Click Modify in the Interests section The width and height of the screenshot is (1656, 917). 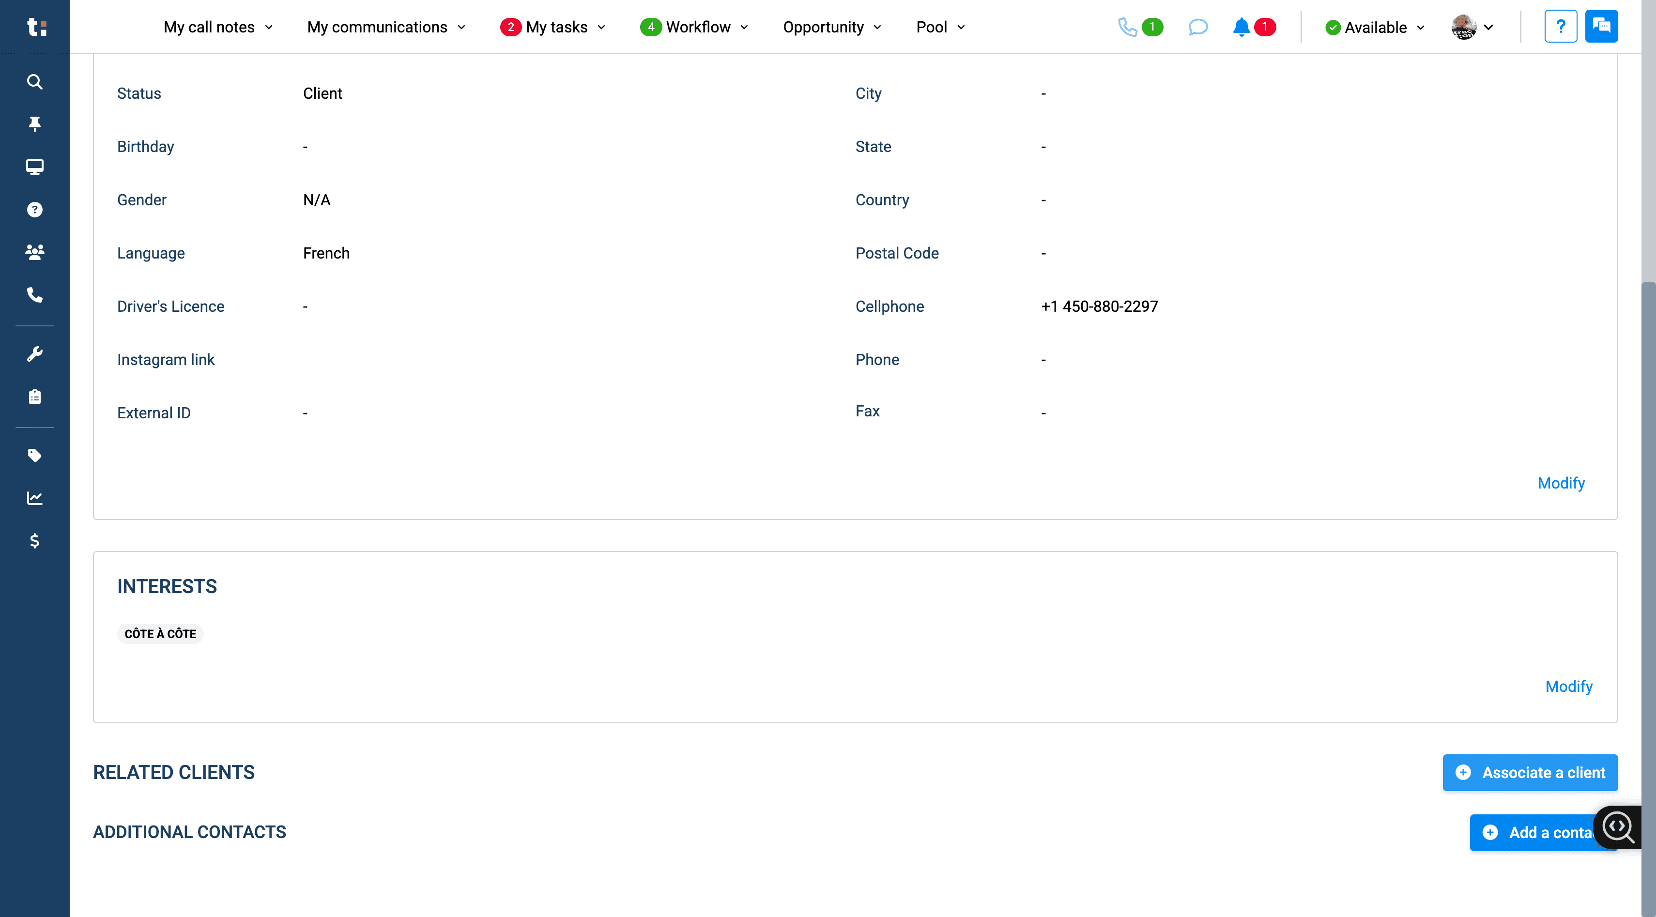pyautogui.click(x=1568, y=687)
